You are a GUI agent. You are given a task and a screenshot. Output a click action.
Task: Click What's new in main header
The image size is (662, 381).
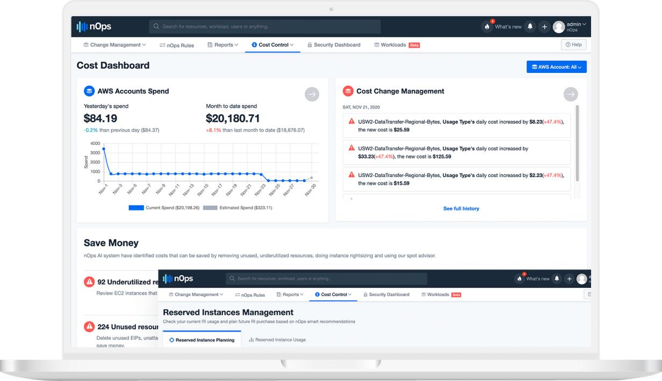[508, 27]
